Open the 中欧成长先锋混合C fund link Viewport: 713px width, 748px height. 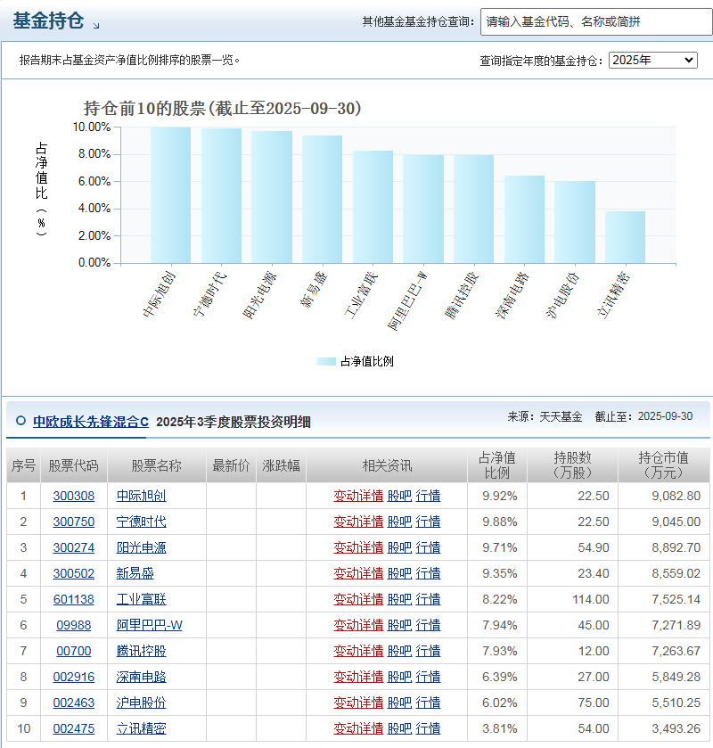coord(91,422)
